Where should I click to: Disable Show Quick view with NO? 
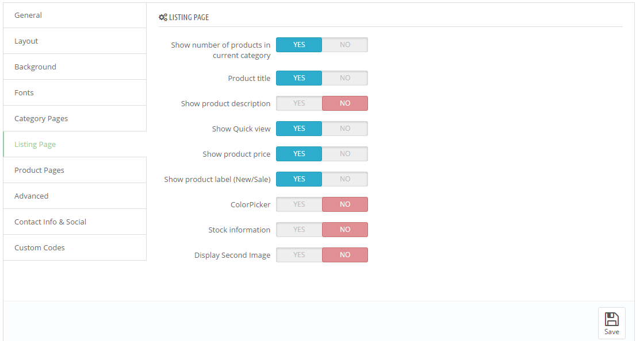pyautogui.click(x=345, y=129)
